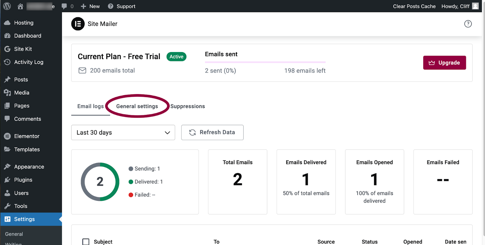The width and height of the screenshot is (485, 245).
Task: Switch to the Suppressions tab
Action: point(188,106)
